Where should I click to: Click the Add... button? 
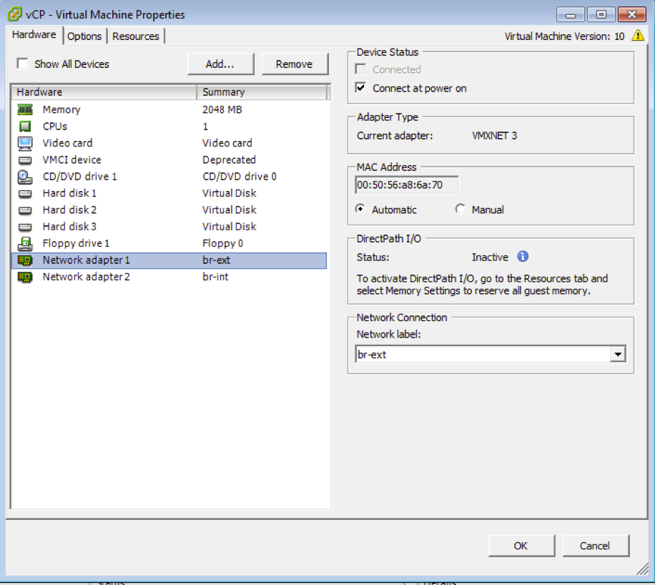tap(220, 64)
